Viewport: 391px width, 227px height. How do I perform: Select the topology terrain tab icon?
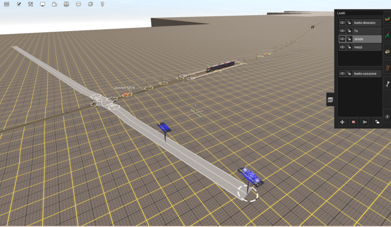(x=387, y=19)
